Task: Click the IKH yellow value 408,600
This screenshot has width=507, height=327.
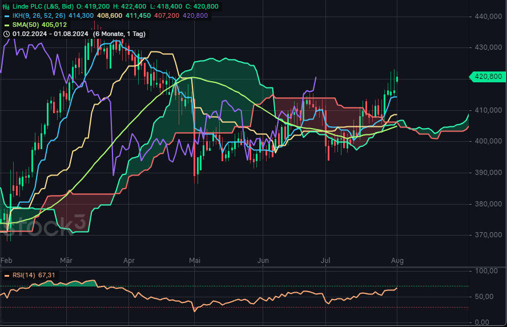Action: (110, 15)
